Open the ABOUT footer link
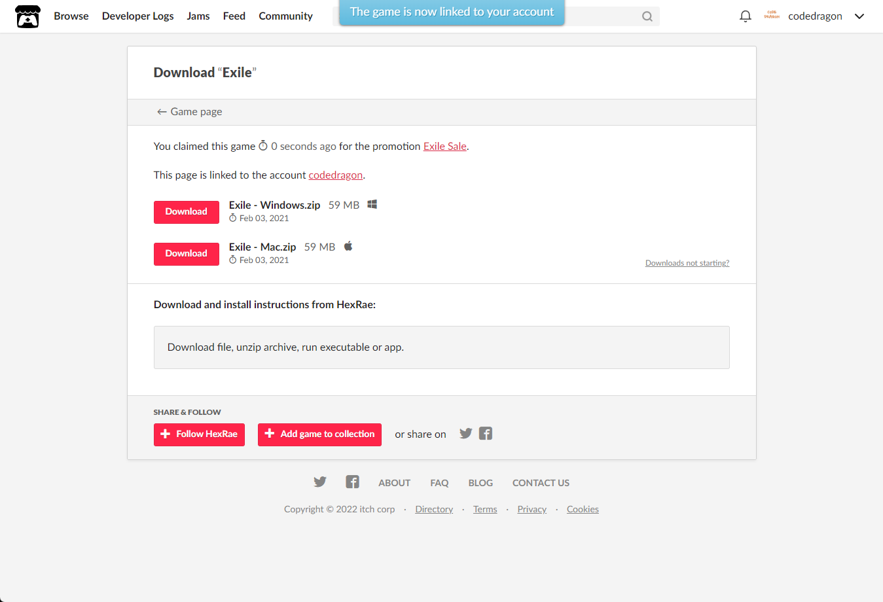Viewport: 883px width, 602px height. point(394,483)
